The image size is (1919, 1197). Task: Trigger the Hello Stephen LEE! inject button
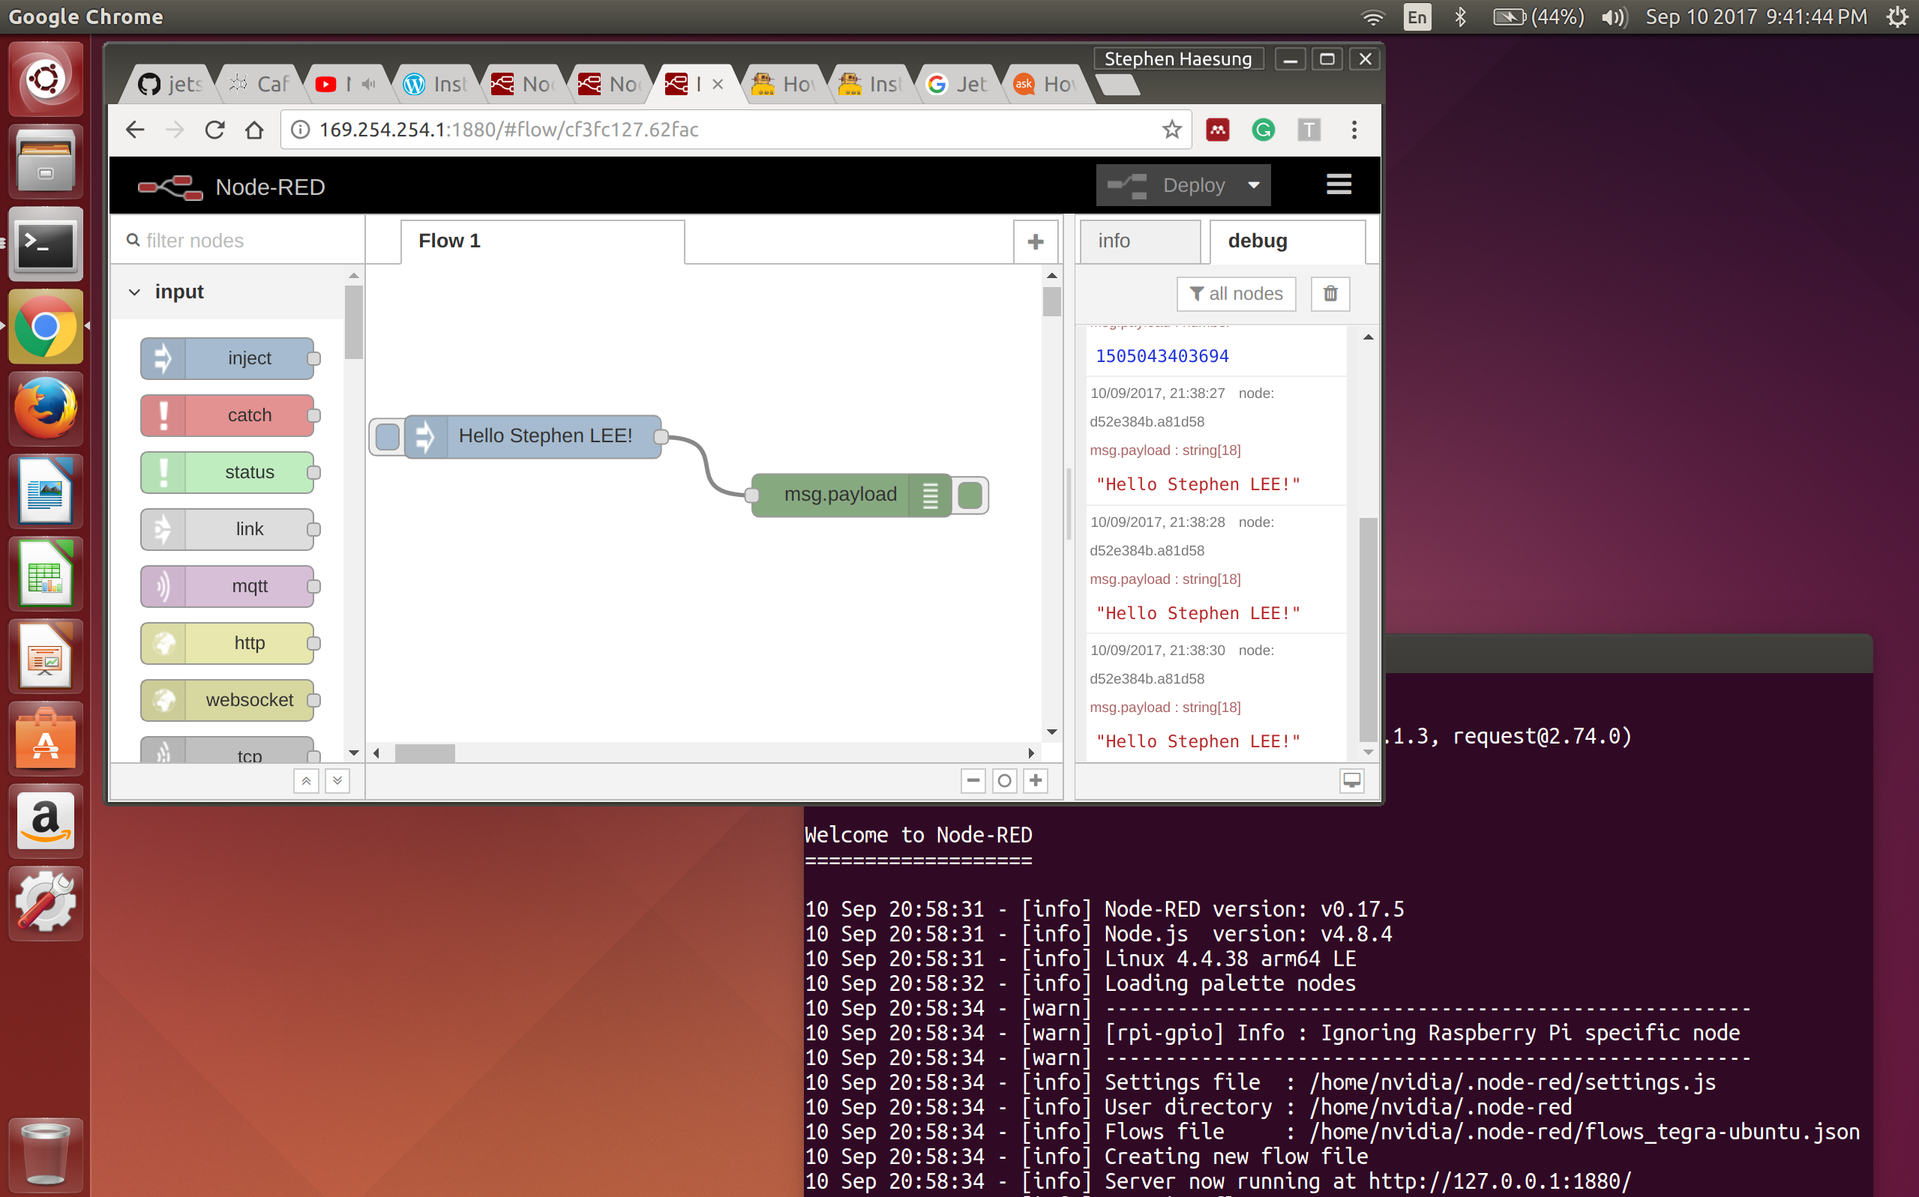tap(387, 437)
